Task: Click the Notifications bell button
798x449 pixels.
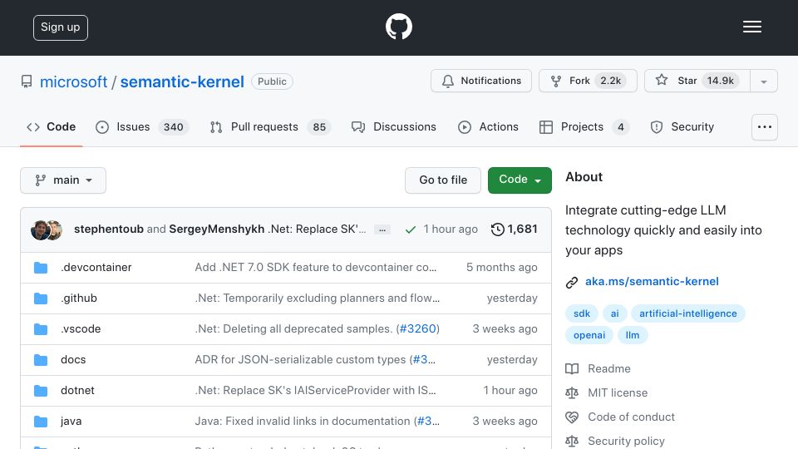Action: pyautogui.click(x=481, y=81)
